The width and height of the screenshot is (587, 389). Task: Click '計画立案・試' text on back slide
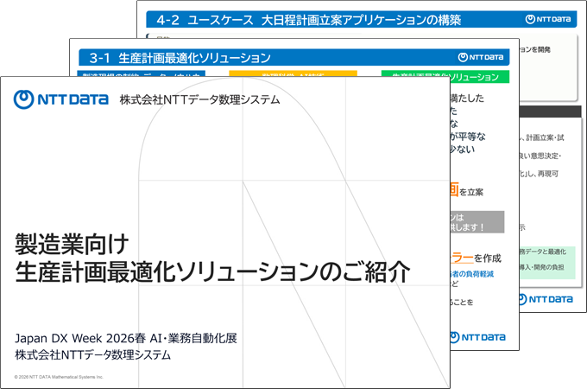545,138
